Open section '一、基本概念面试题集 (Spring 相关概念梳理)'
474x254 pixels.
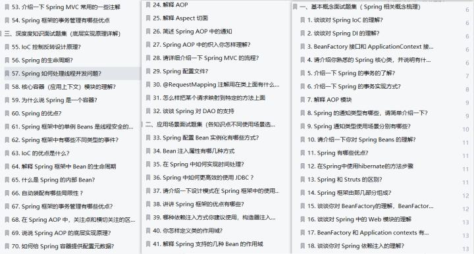click(x=360, y=7)
